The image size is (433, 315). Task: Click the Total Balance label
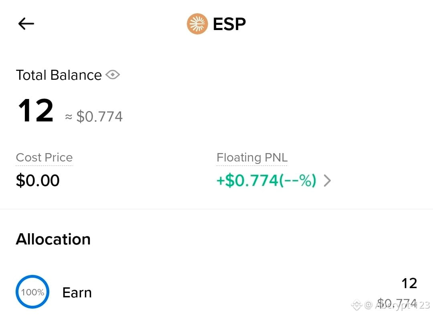coord(59,75)
